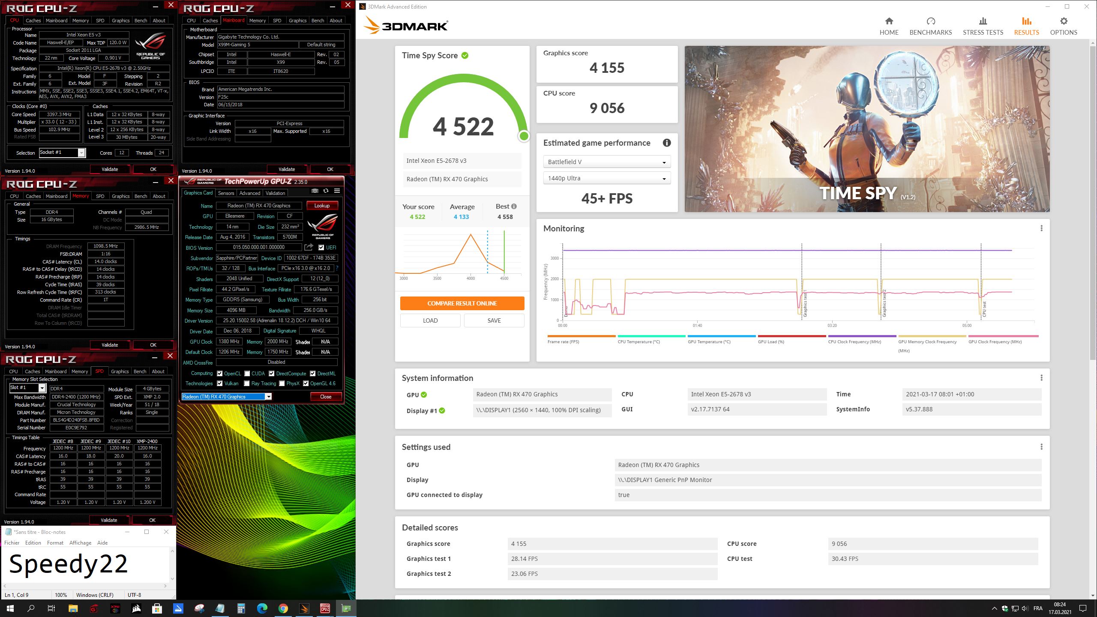Toggle the UEFI checkbox in GPU-Z

click(321, 247)
